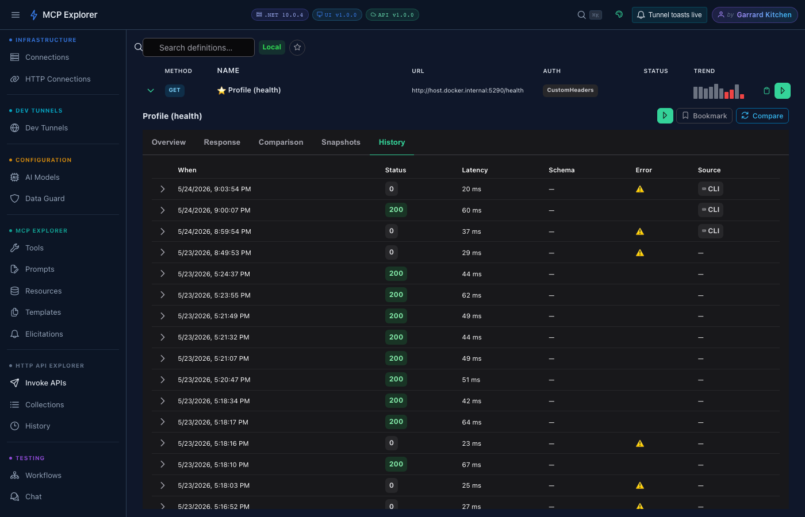Open Tools in MCP Explorer sidebar
The image size is (805, 517).
point(34,248)
